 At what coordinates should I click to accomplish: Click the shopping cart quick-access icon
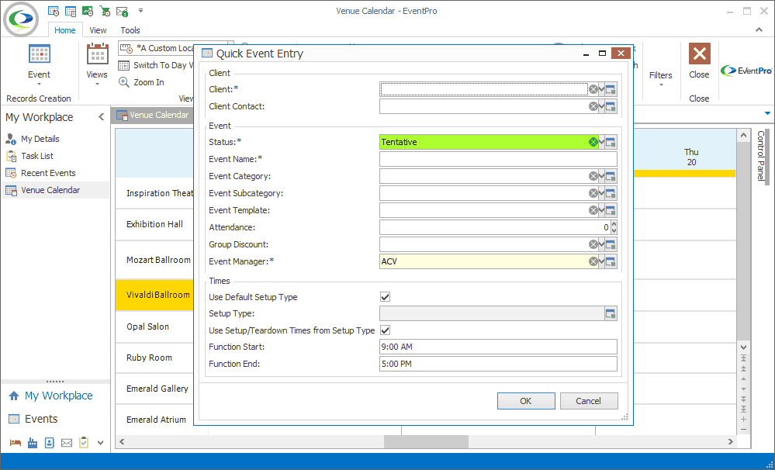tap(105, 11)
